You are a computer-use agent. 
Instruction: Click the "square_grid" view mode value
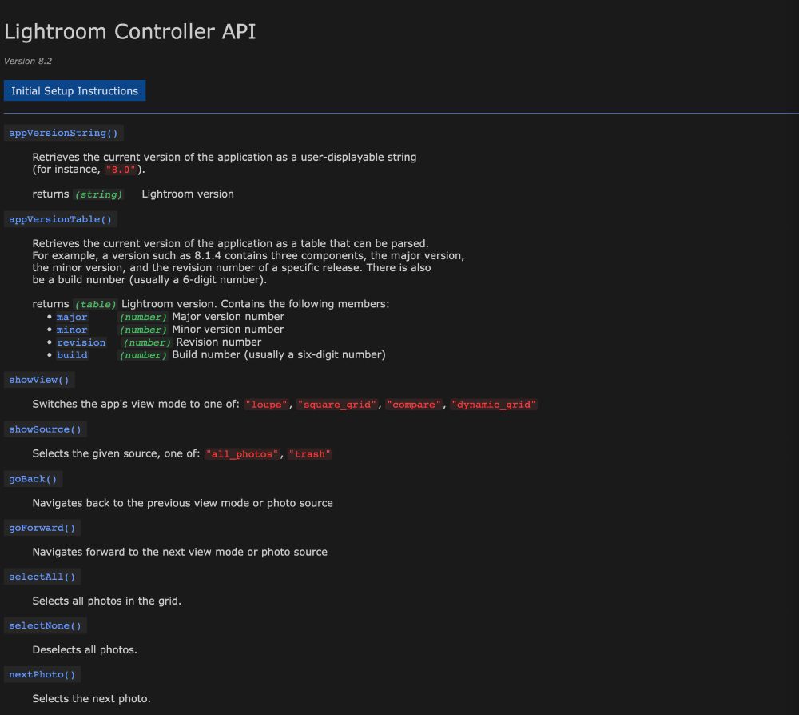(x=337, y=405)
